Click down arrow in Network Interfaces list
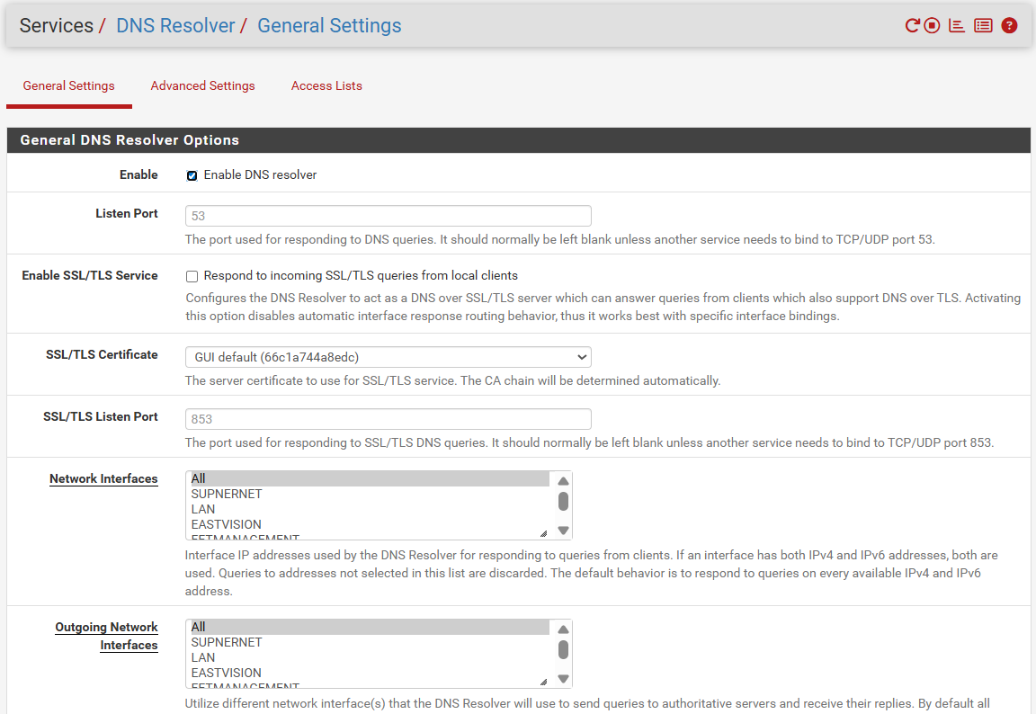The height and width of the screenshot is (714, 1036). click(x=563, y=531)
